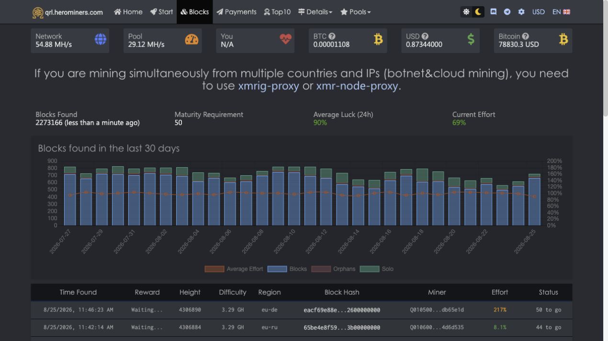Click the Network globe icon

click(101, 40)
